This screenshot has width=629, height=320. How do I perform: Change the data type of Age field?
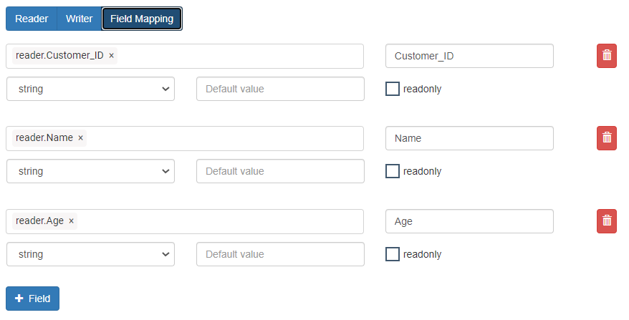coord(90,254)
